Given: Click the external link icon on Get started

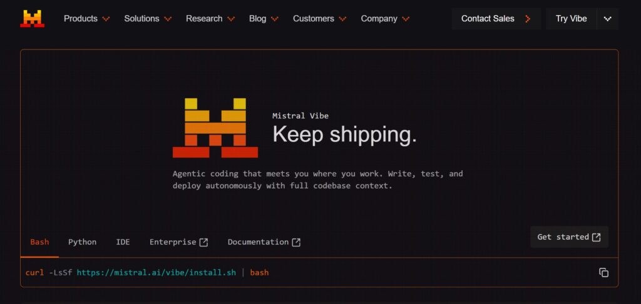Looking at the screenshot, I should click(596, 237).
